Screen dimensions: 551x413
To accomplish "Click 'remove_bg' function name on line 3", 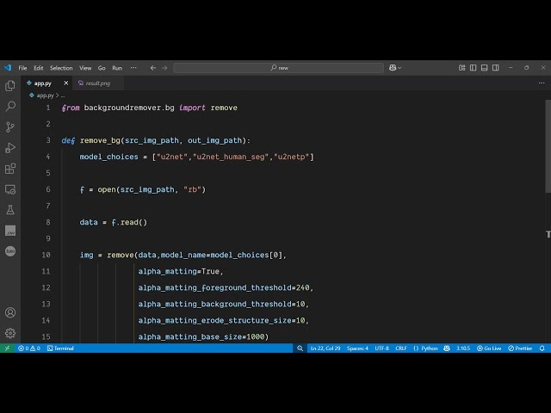I will pos(100,140).
